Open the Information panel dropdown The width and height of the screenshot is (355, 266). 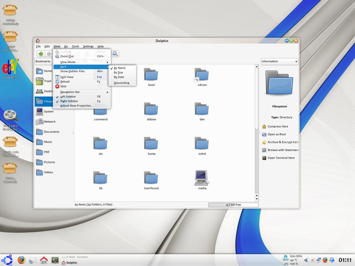(279, 61)
